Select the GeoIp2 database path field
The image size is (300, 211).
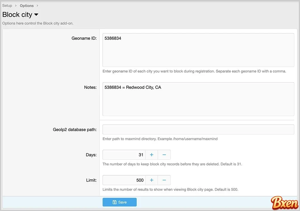(198, 129)
